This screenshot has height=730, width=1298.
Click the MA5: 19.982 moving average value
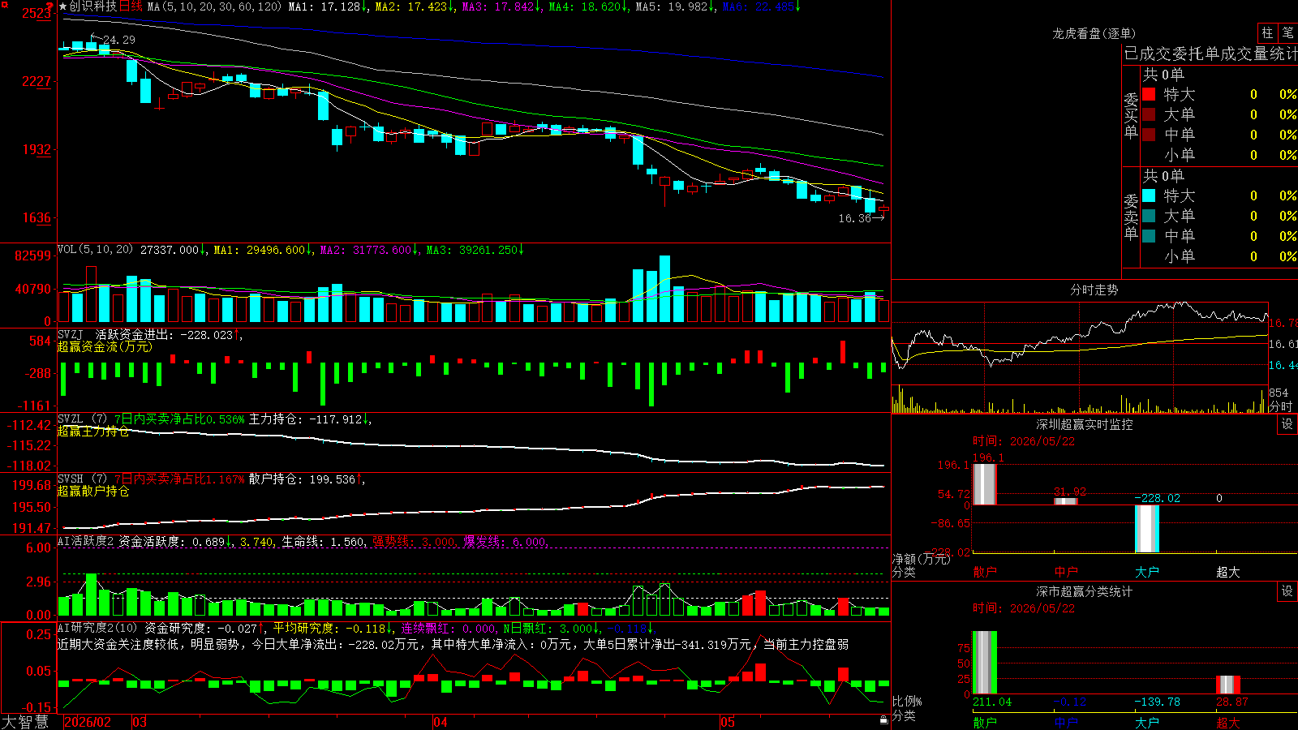click(x=674, y=6)
